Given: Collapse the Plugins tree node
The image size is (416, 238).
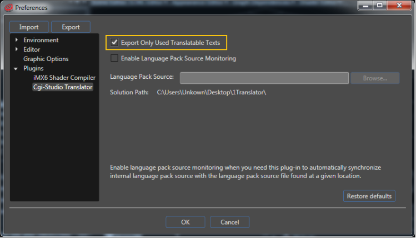Looking at the screenshot, I should pos(16,69).
